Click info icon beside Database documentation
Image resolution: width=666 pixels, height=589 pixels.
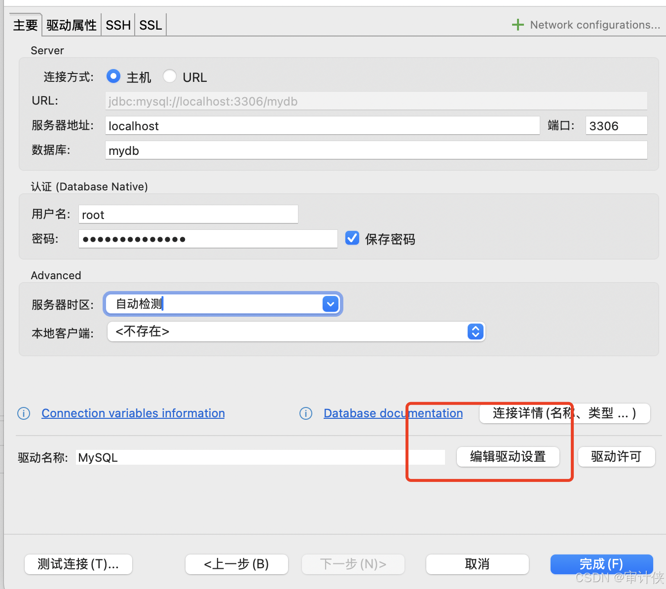tap(306, 413)
